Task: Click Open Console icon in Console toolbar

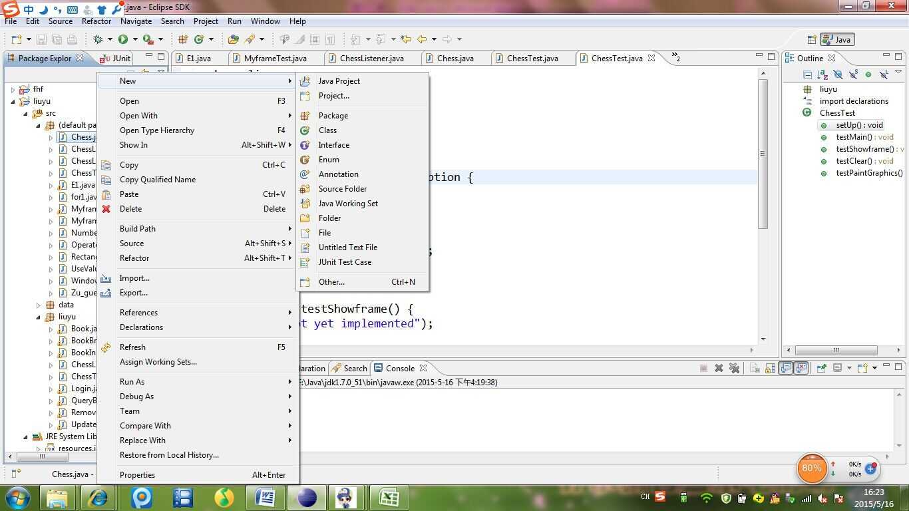Action: click(x=862, y=368)
